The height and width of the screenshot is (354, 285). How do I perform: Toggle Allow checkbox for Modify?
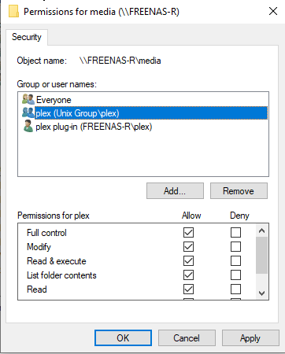[188, 246]
